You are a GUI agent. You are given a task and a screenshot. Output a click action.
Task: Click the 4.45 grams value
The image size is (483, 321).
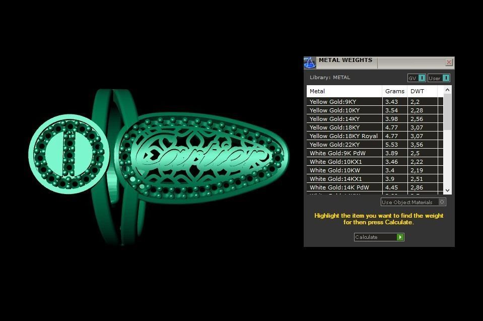[x=391, y=187]
